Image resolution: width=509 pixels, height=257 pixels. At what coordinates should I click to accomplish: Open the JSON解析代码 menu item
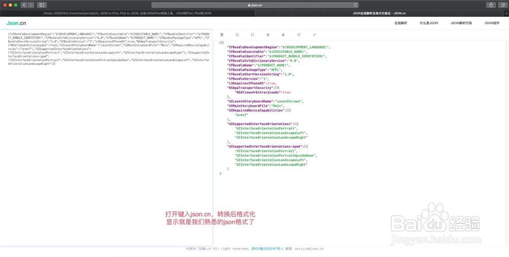point(461,23)
